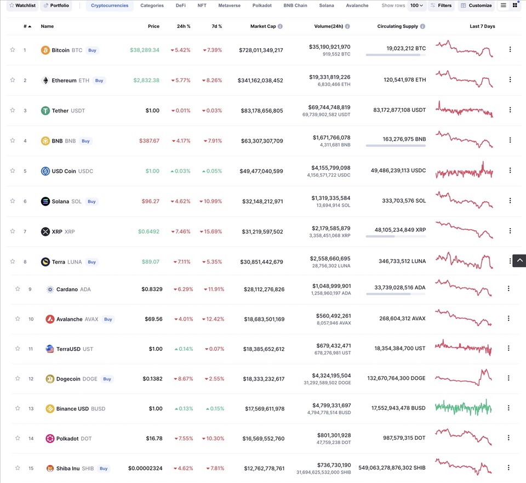
Task: Click the Market Cap info icon
Action: [281, 26]
